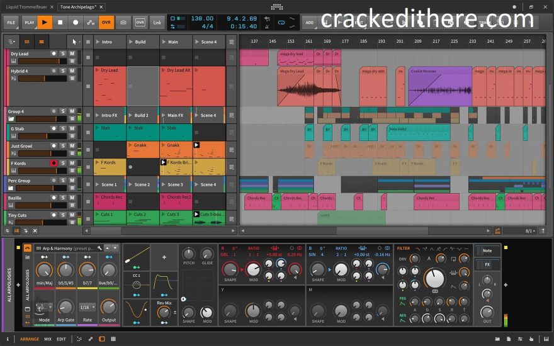
Task: Open the device FX chain slot
Action: point(487,264)
